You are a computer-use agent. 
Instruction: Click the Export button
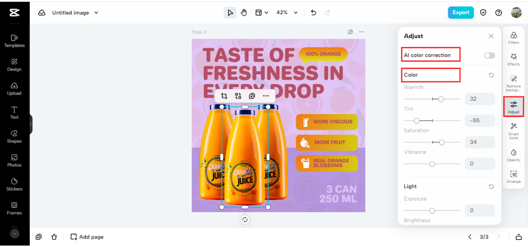pos(461,12)
